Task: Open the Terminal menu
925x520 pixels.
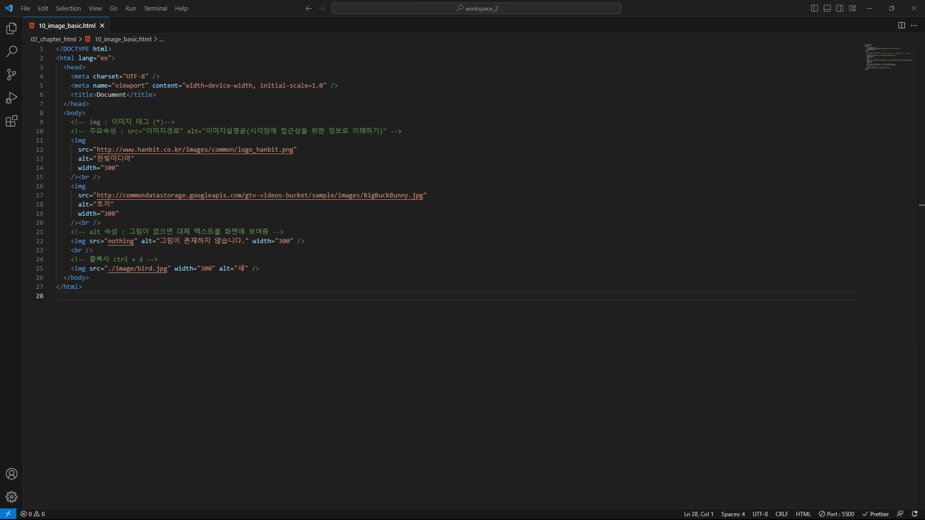Action: click(x=155, y=8)
